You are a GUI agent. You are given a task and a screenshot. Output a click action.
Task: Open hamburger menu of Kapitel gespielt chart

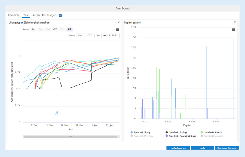tap(234, 30)
